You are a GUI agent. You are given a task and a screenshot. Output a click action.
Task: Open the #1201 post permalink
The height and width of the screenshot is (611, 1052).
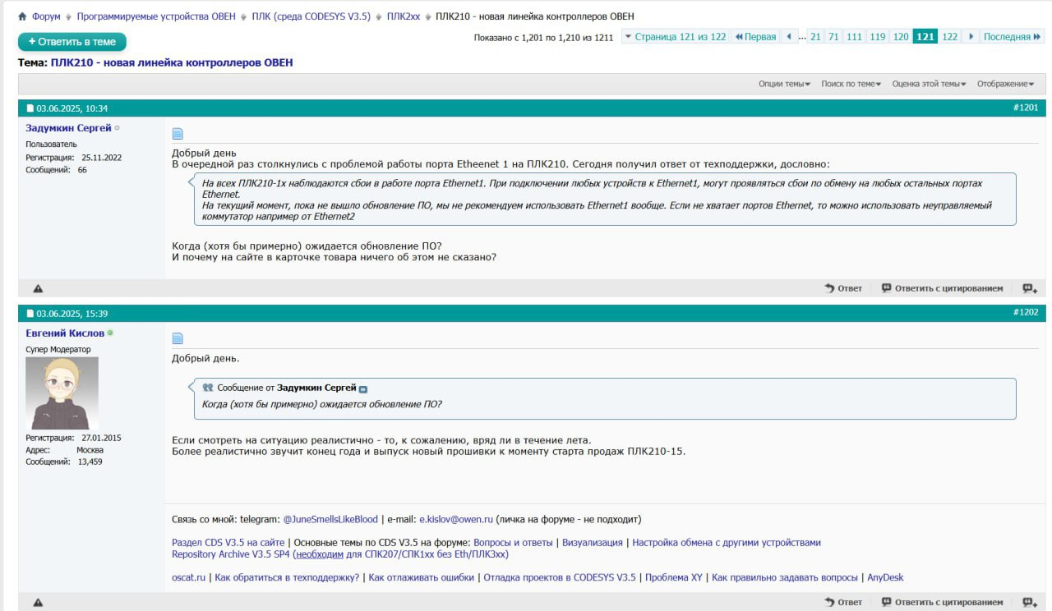(x=1026, y=108)
